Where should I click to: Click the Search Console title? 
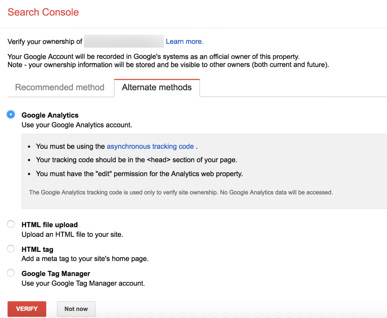coord(43,12)
